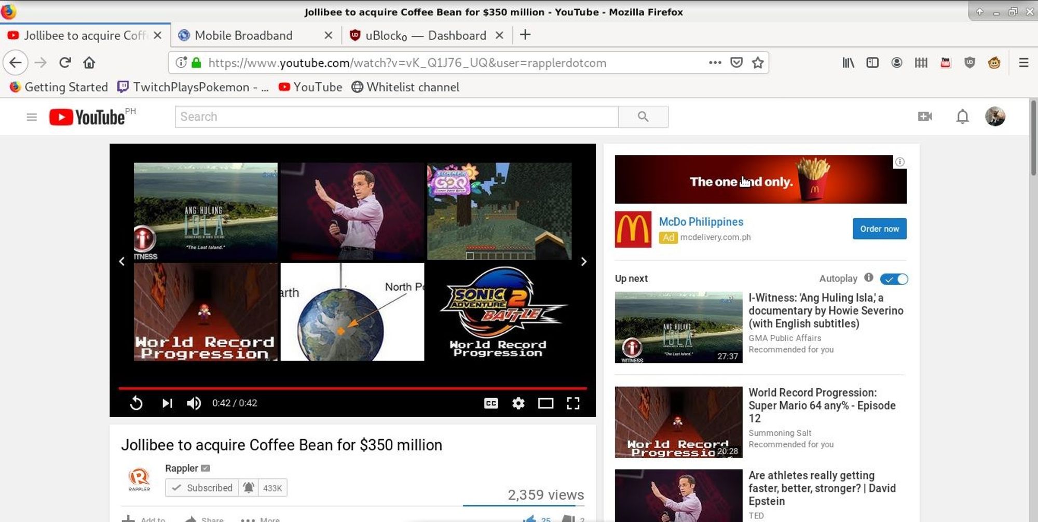1038x522 pixels.
Task: Toggle the Rapper channel notification bell
Action: click(249, 488)
